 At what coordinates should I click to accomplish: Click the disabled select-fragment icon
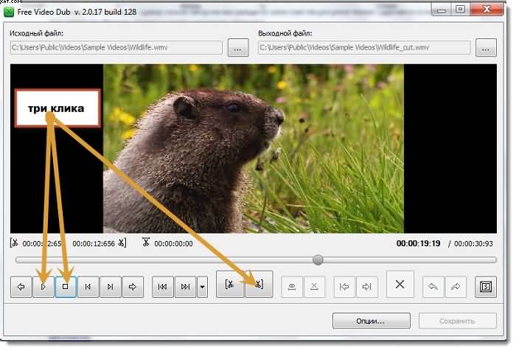click(292, 287)
